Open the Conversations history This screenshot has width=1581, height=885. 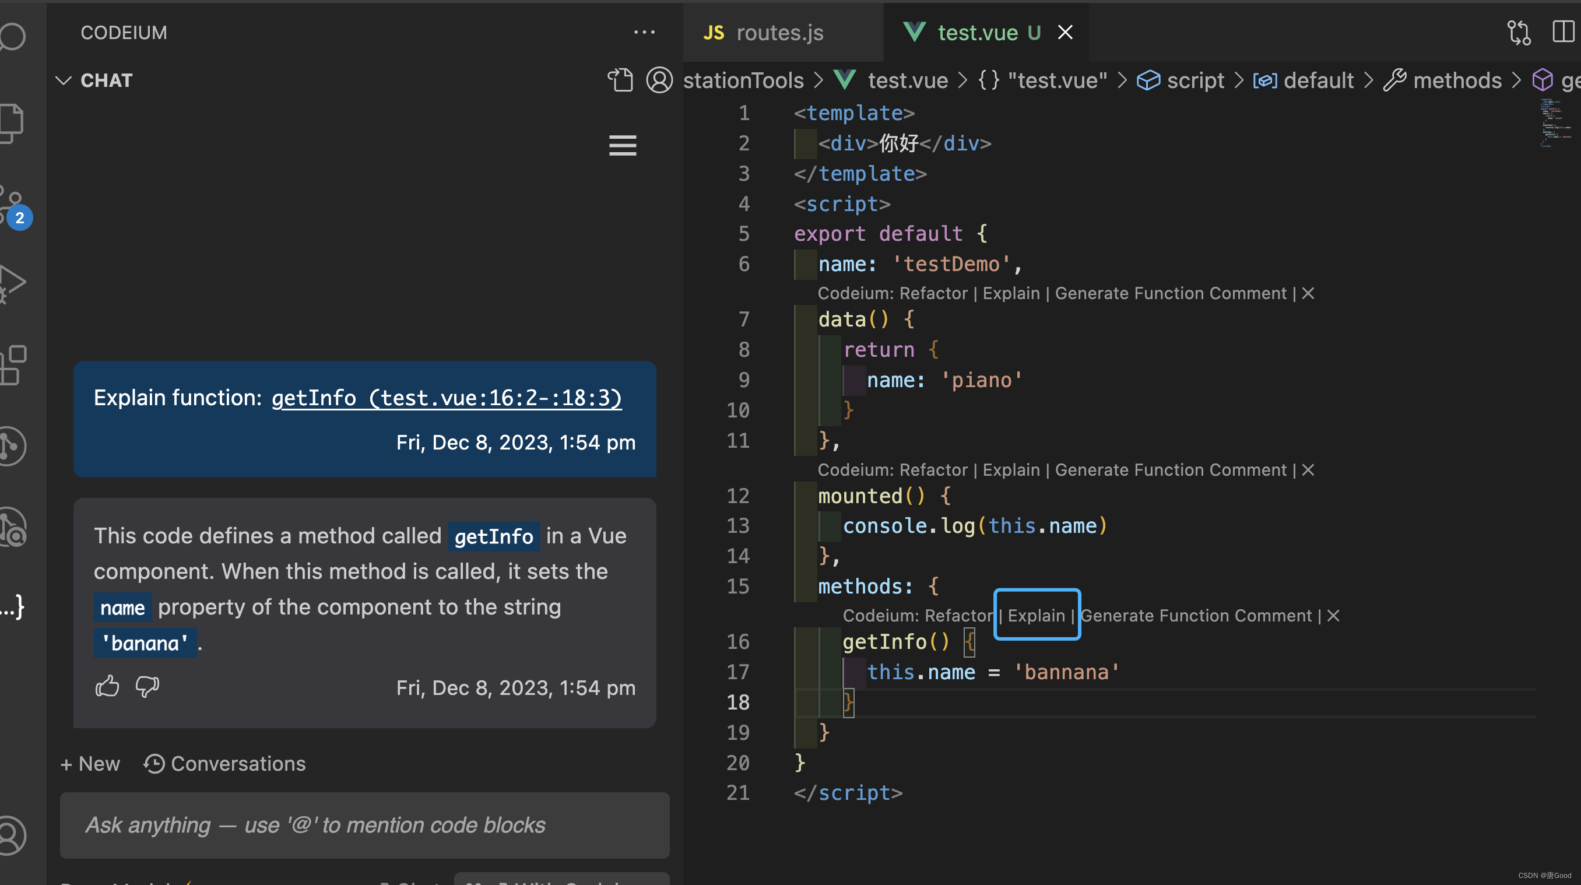point(224,764)
